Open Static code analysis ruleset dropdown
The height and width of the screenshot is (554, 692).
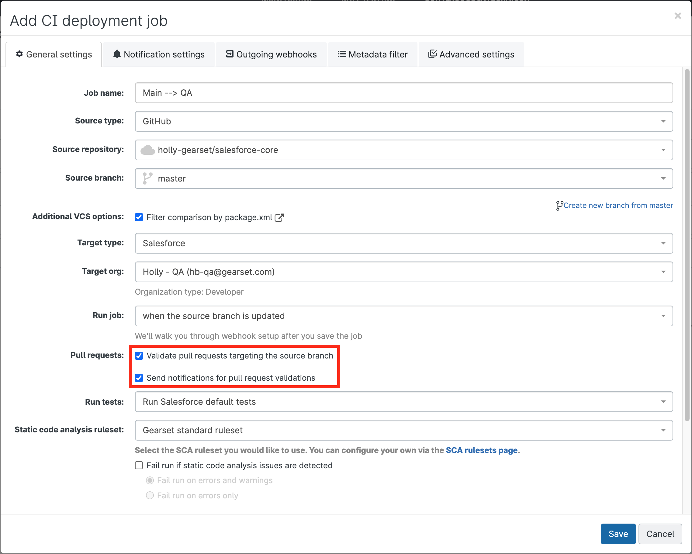tap(403, 430)
